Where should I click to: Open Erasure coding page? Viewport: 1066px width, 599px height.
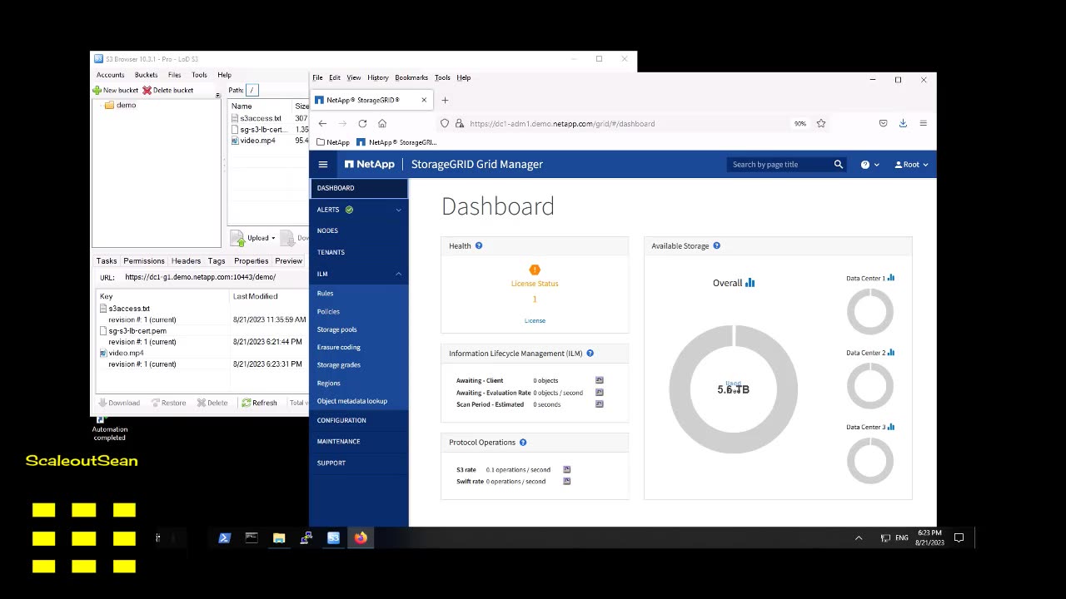pyautogui.click(x=338, y=348)
